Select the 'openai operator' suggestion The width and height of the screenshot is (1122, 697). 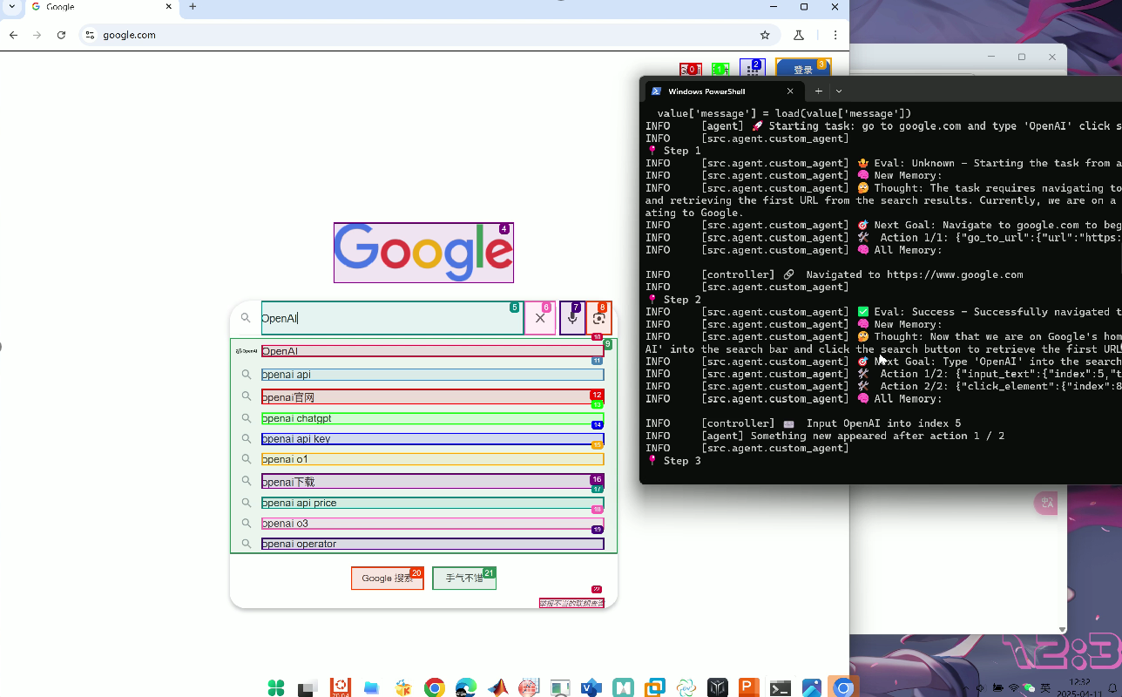[x=432, y=544]
